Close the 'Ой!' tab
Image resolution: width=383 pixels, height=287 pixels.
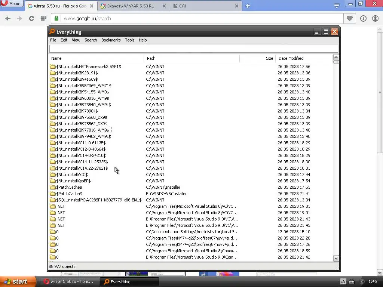click(x=236, y=6)
